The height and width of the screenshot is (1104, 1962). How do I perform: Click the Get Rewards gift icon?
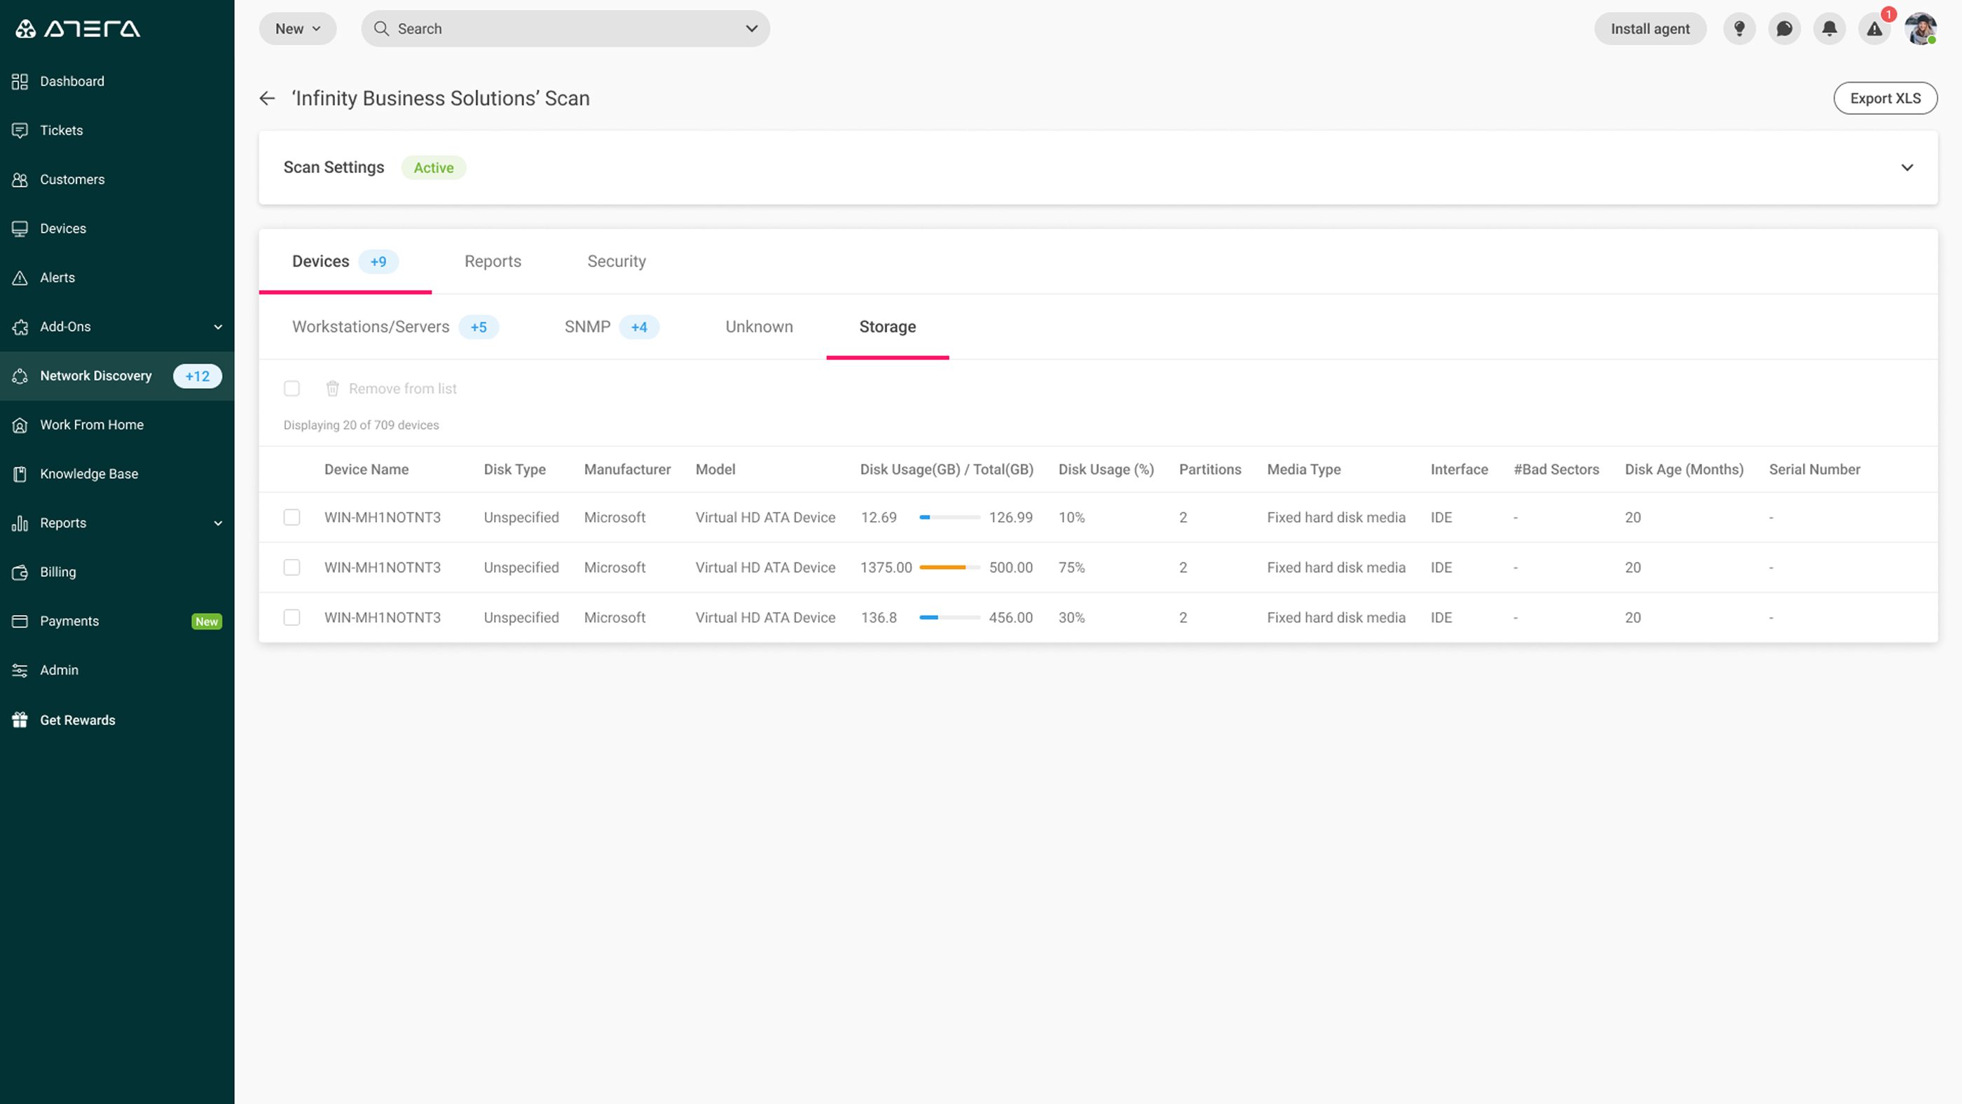pyautogui.click(x=20, y=719)
